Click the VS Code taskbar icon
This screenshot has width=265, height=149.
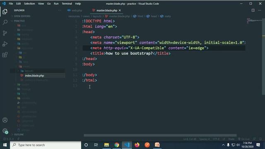(127, 145)
